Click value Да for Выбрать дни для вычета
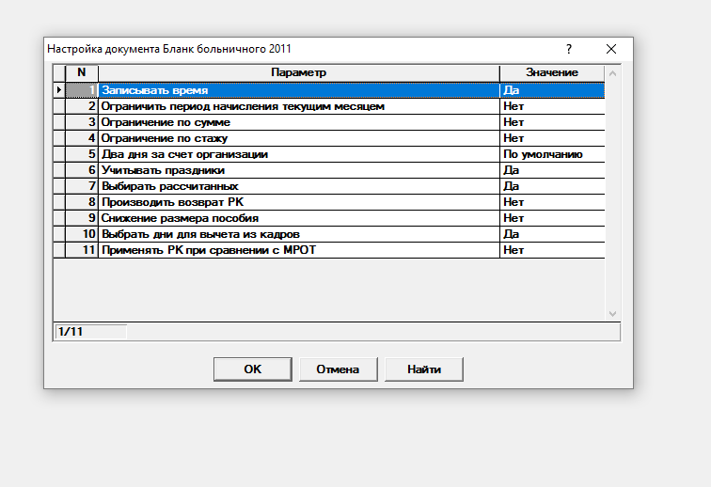The image size is (711, 487). [x=552, y=234]
